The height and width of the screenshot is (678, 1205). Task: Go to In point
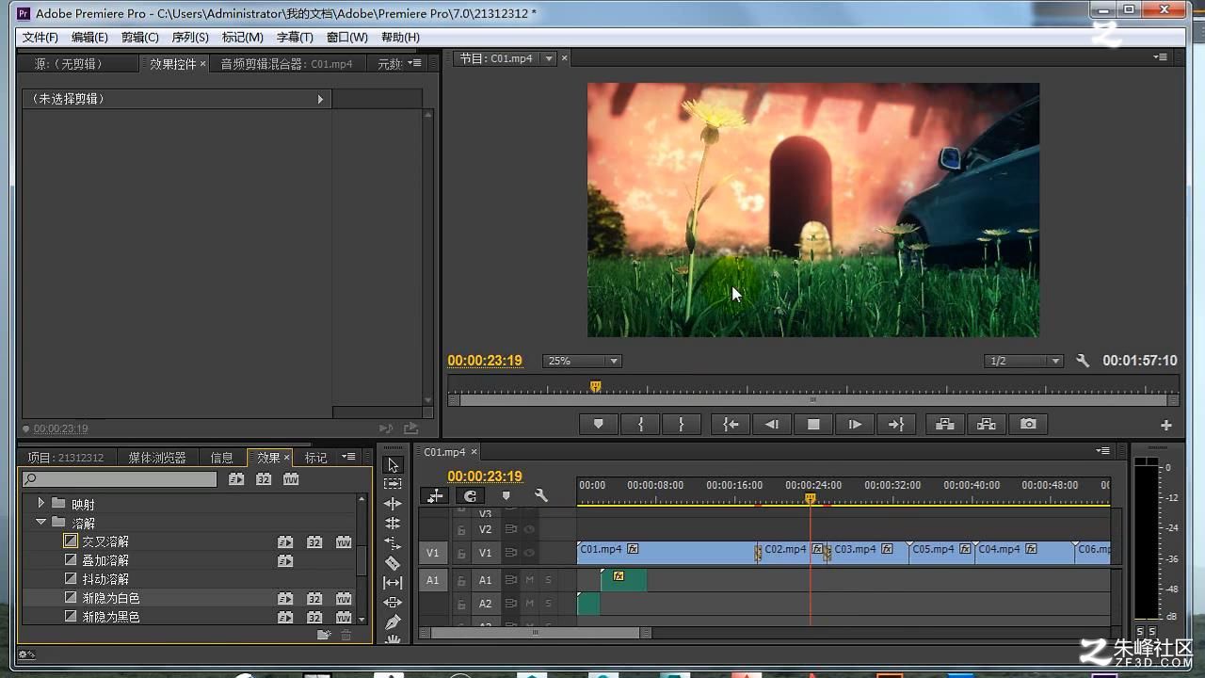(731, 425)
